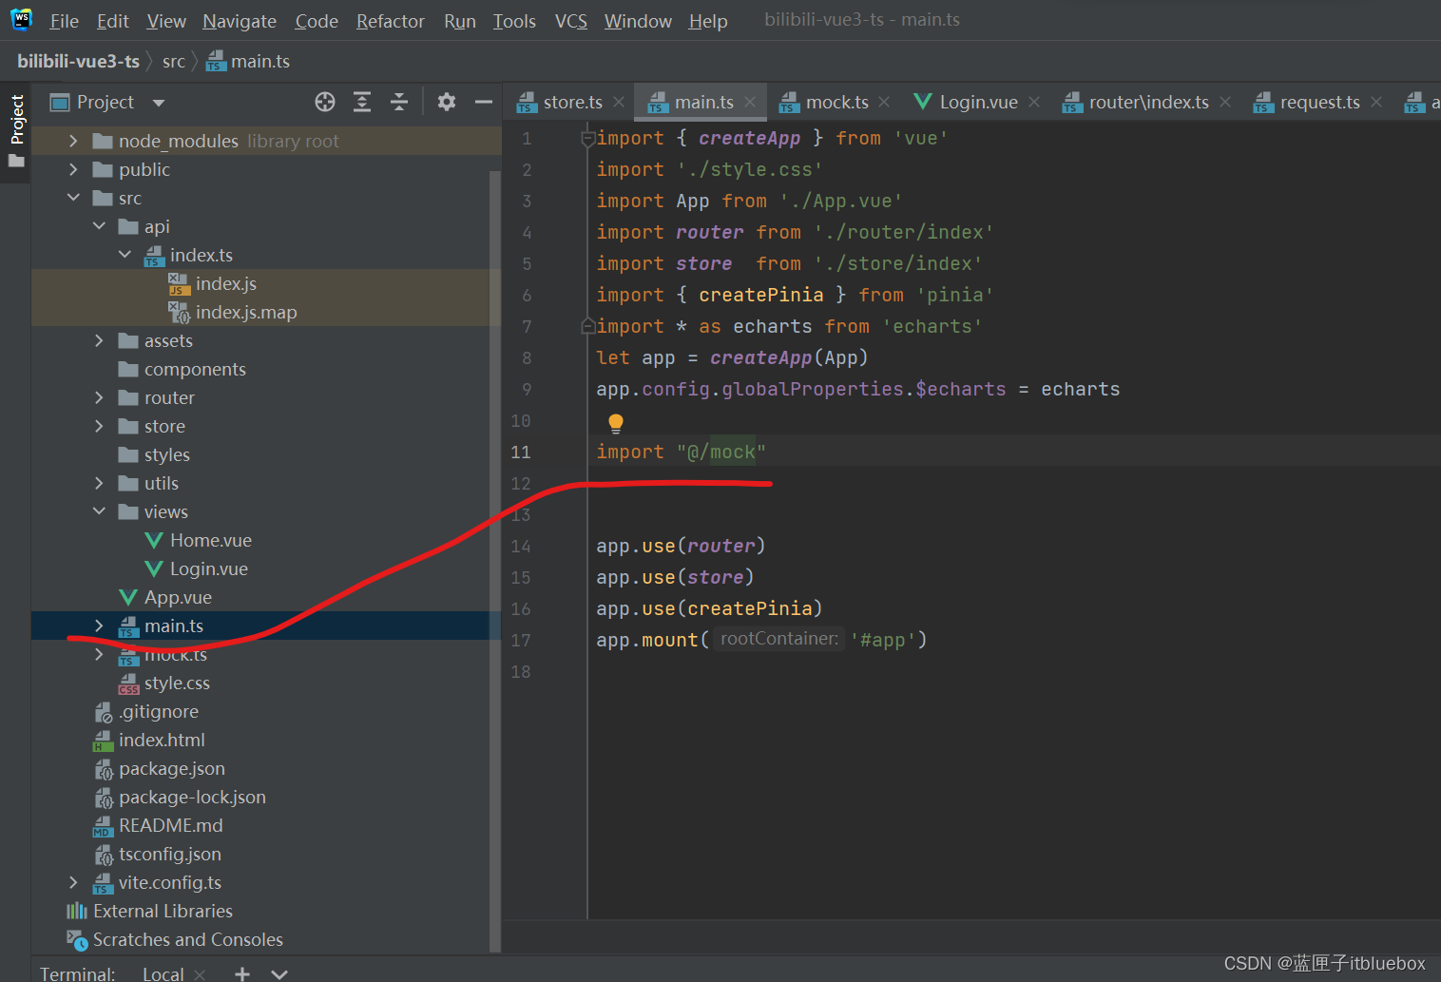Close the store.ts editor tab

coord(619,102)
